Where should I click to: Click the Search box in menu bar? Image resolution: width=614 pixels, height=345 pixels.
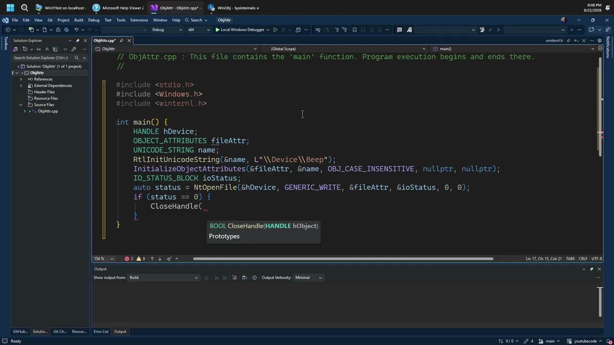pyautogui.click(x=196, y=20)
